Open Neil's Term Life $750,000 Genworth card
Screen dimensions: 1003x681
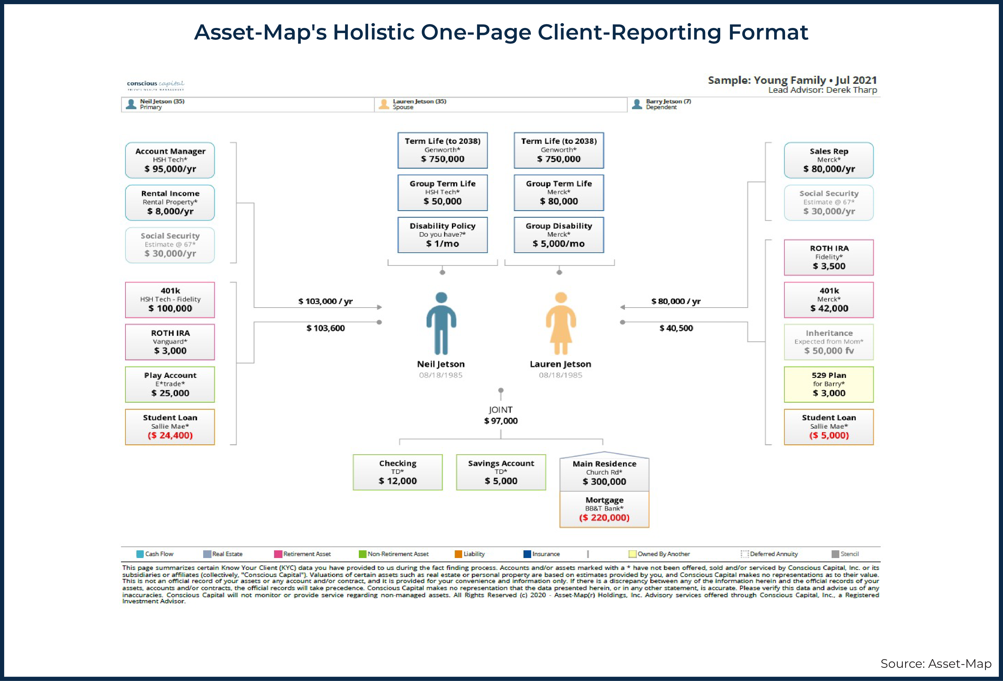tap(442, 150)
